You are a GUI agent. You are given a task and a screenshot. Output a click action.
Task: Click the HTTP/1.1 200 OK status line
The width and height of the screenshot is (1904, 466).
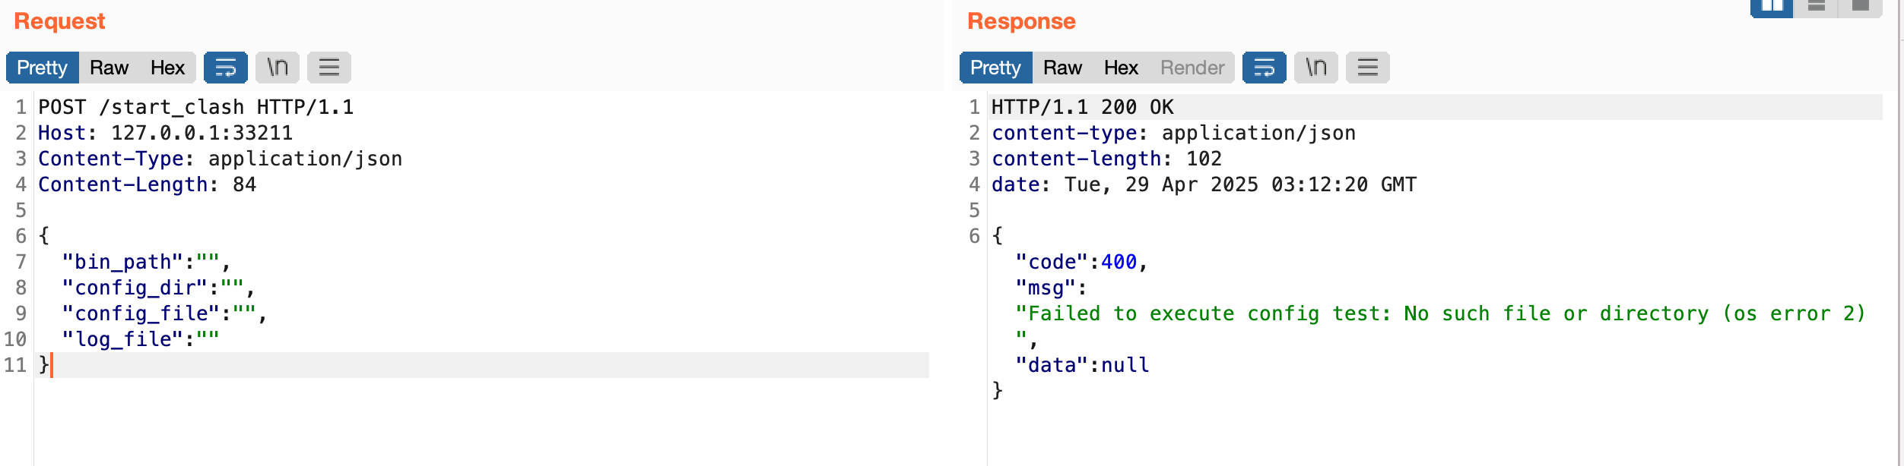pos(1082,107)
